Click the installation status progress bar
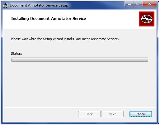 pos(80,60)
